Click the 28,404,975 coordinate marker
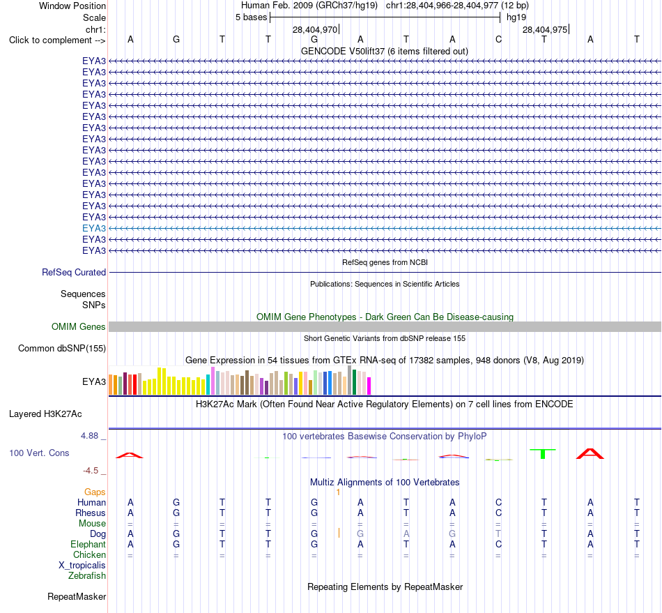 545,29
